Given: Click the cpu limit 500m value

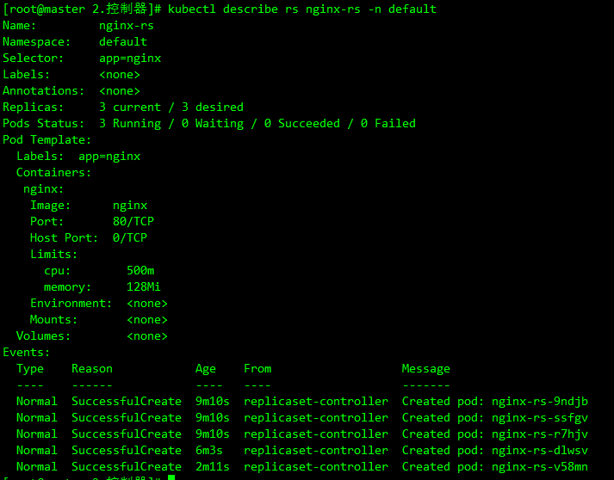Looking at the screenshot, I should pos(140,270).
